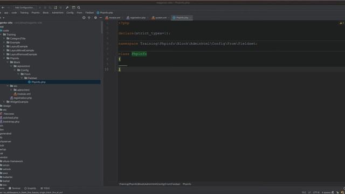Click the UTF-8 encoding status bar entry
Viewport: 345px width, 194px height.
[316, 192]
